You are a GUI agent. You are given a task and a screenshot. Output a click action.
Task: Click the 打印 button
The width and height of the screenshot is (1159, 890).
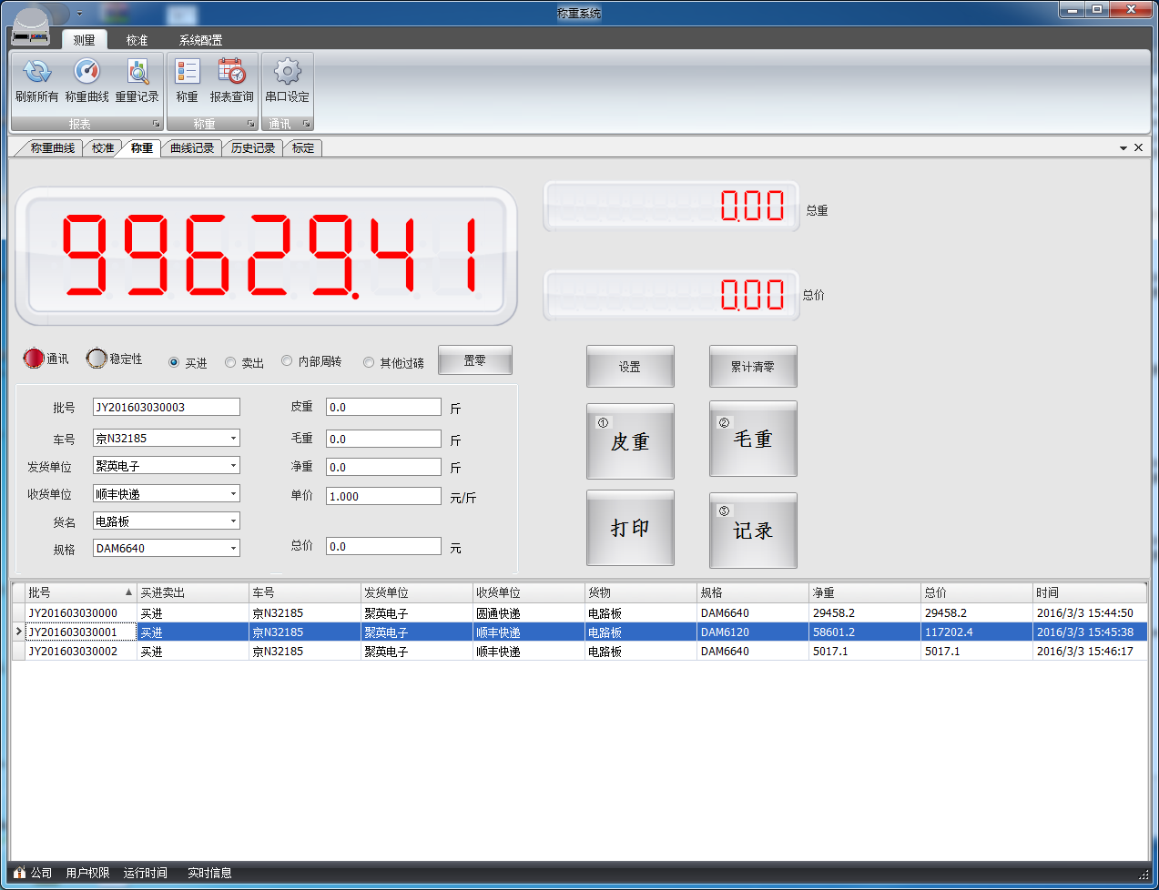pyautogui.click(x=630, y=528)
